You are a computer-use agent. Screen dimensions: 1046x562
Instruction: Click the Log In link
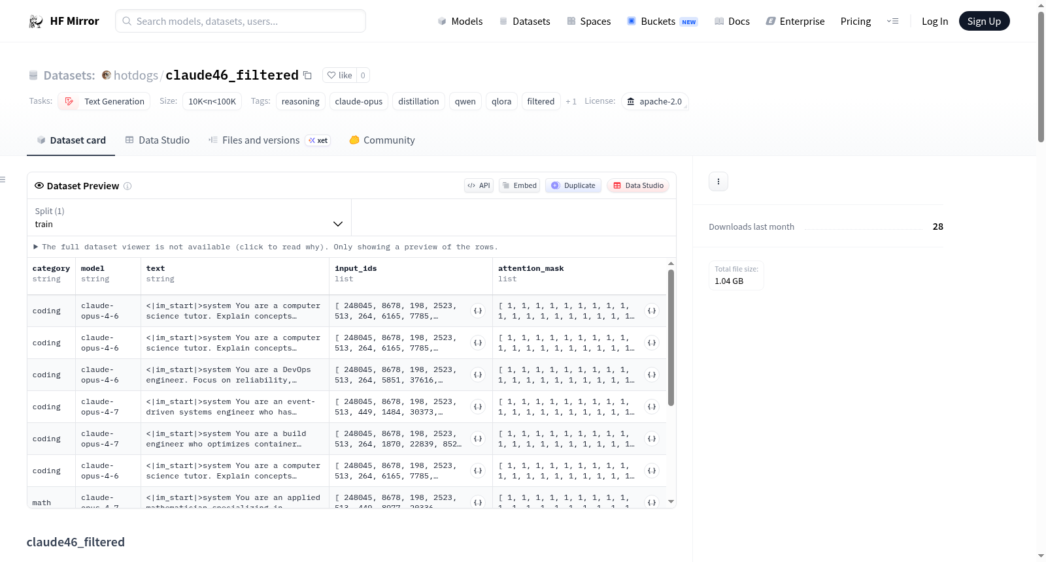pyautogui.click(x=935, y=22)
